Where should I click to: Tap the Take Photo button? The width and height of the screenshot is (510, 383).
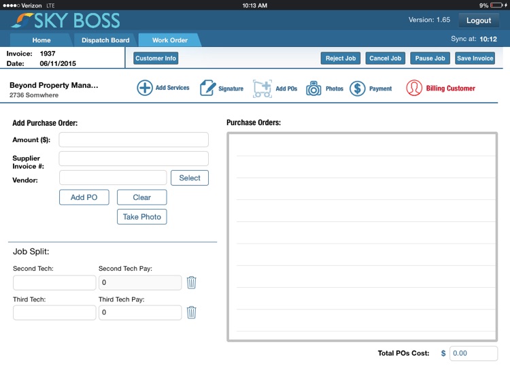[141, 216]
